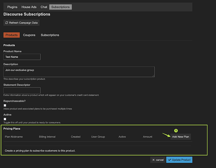
Task: Click the Discourse Subscriptions heading
Action: [27, 14]
